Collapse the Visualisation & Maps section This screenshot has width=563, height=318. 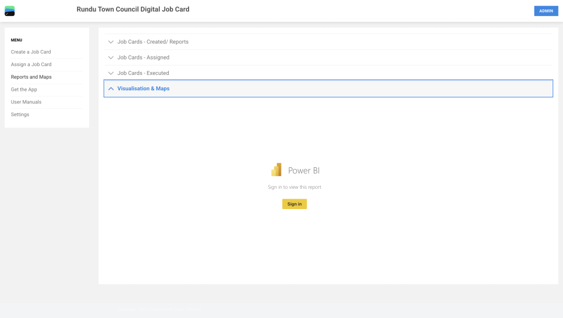point(143,89)
